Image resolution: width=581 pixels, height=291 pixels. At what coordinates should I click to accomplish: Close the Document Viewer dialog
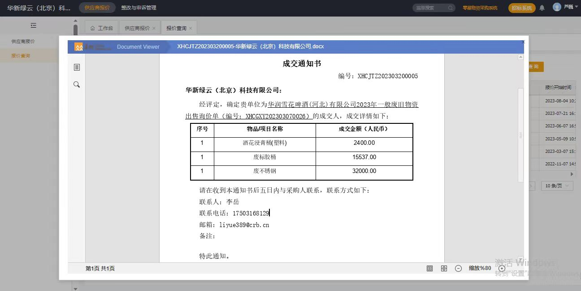pos(523,42)
